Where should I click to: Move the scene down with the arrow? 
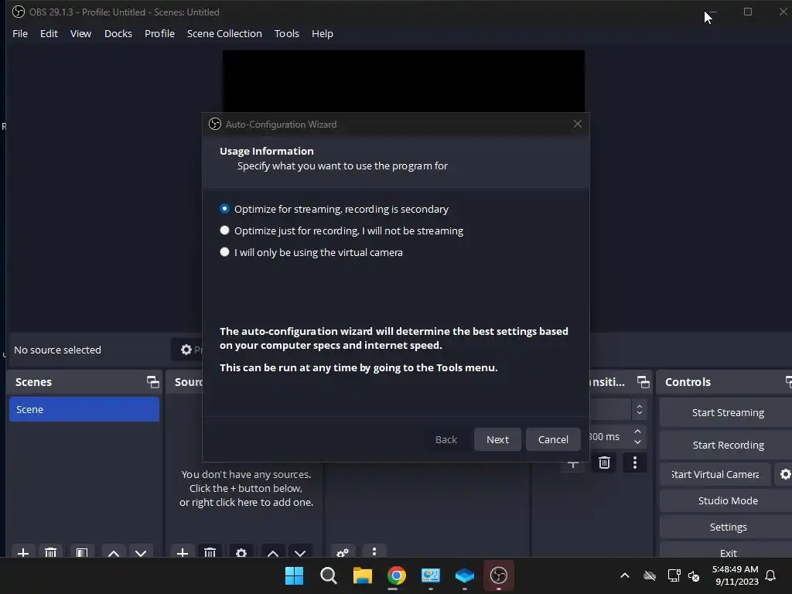coord(141,552)
